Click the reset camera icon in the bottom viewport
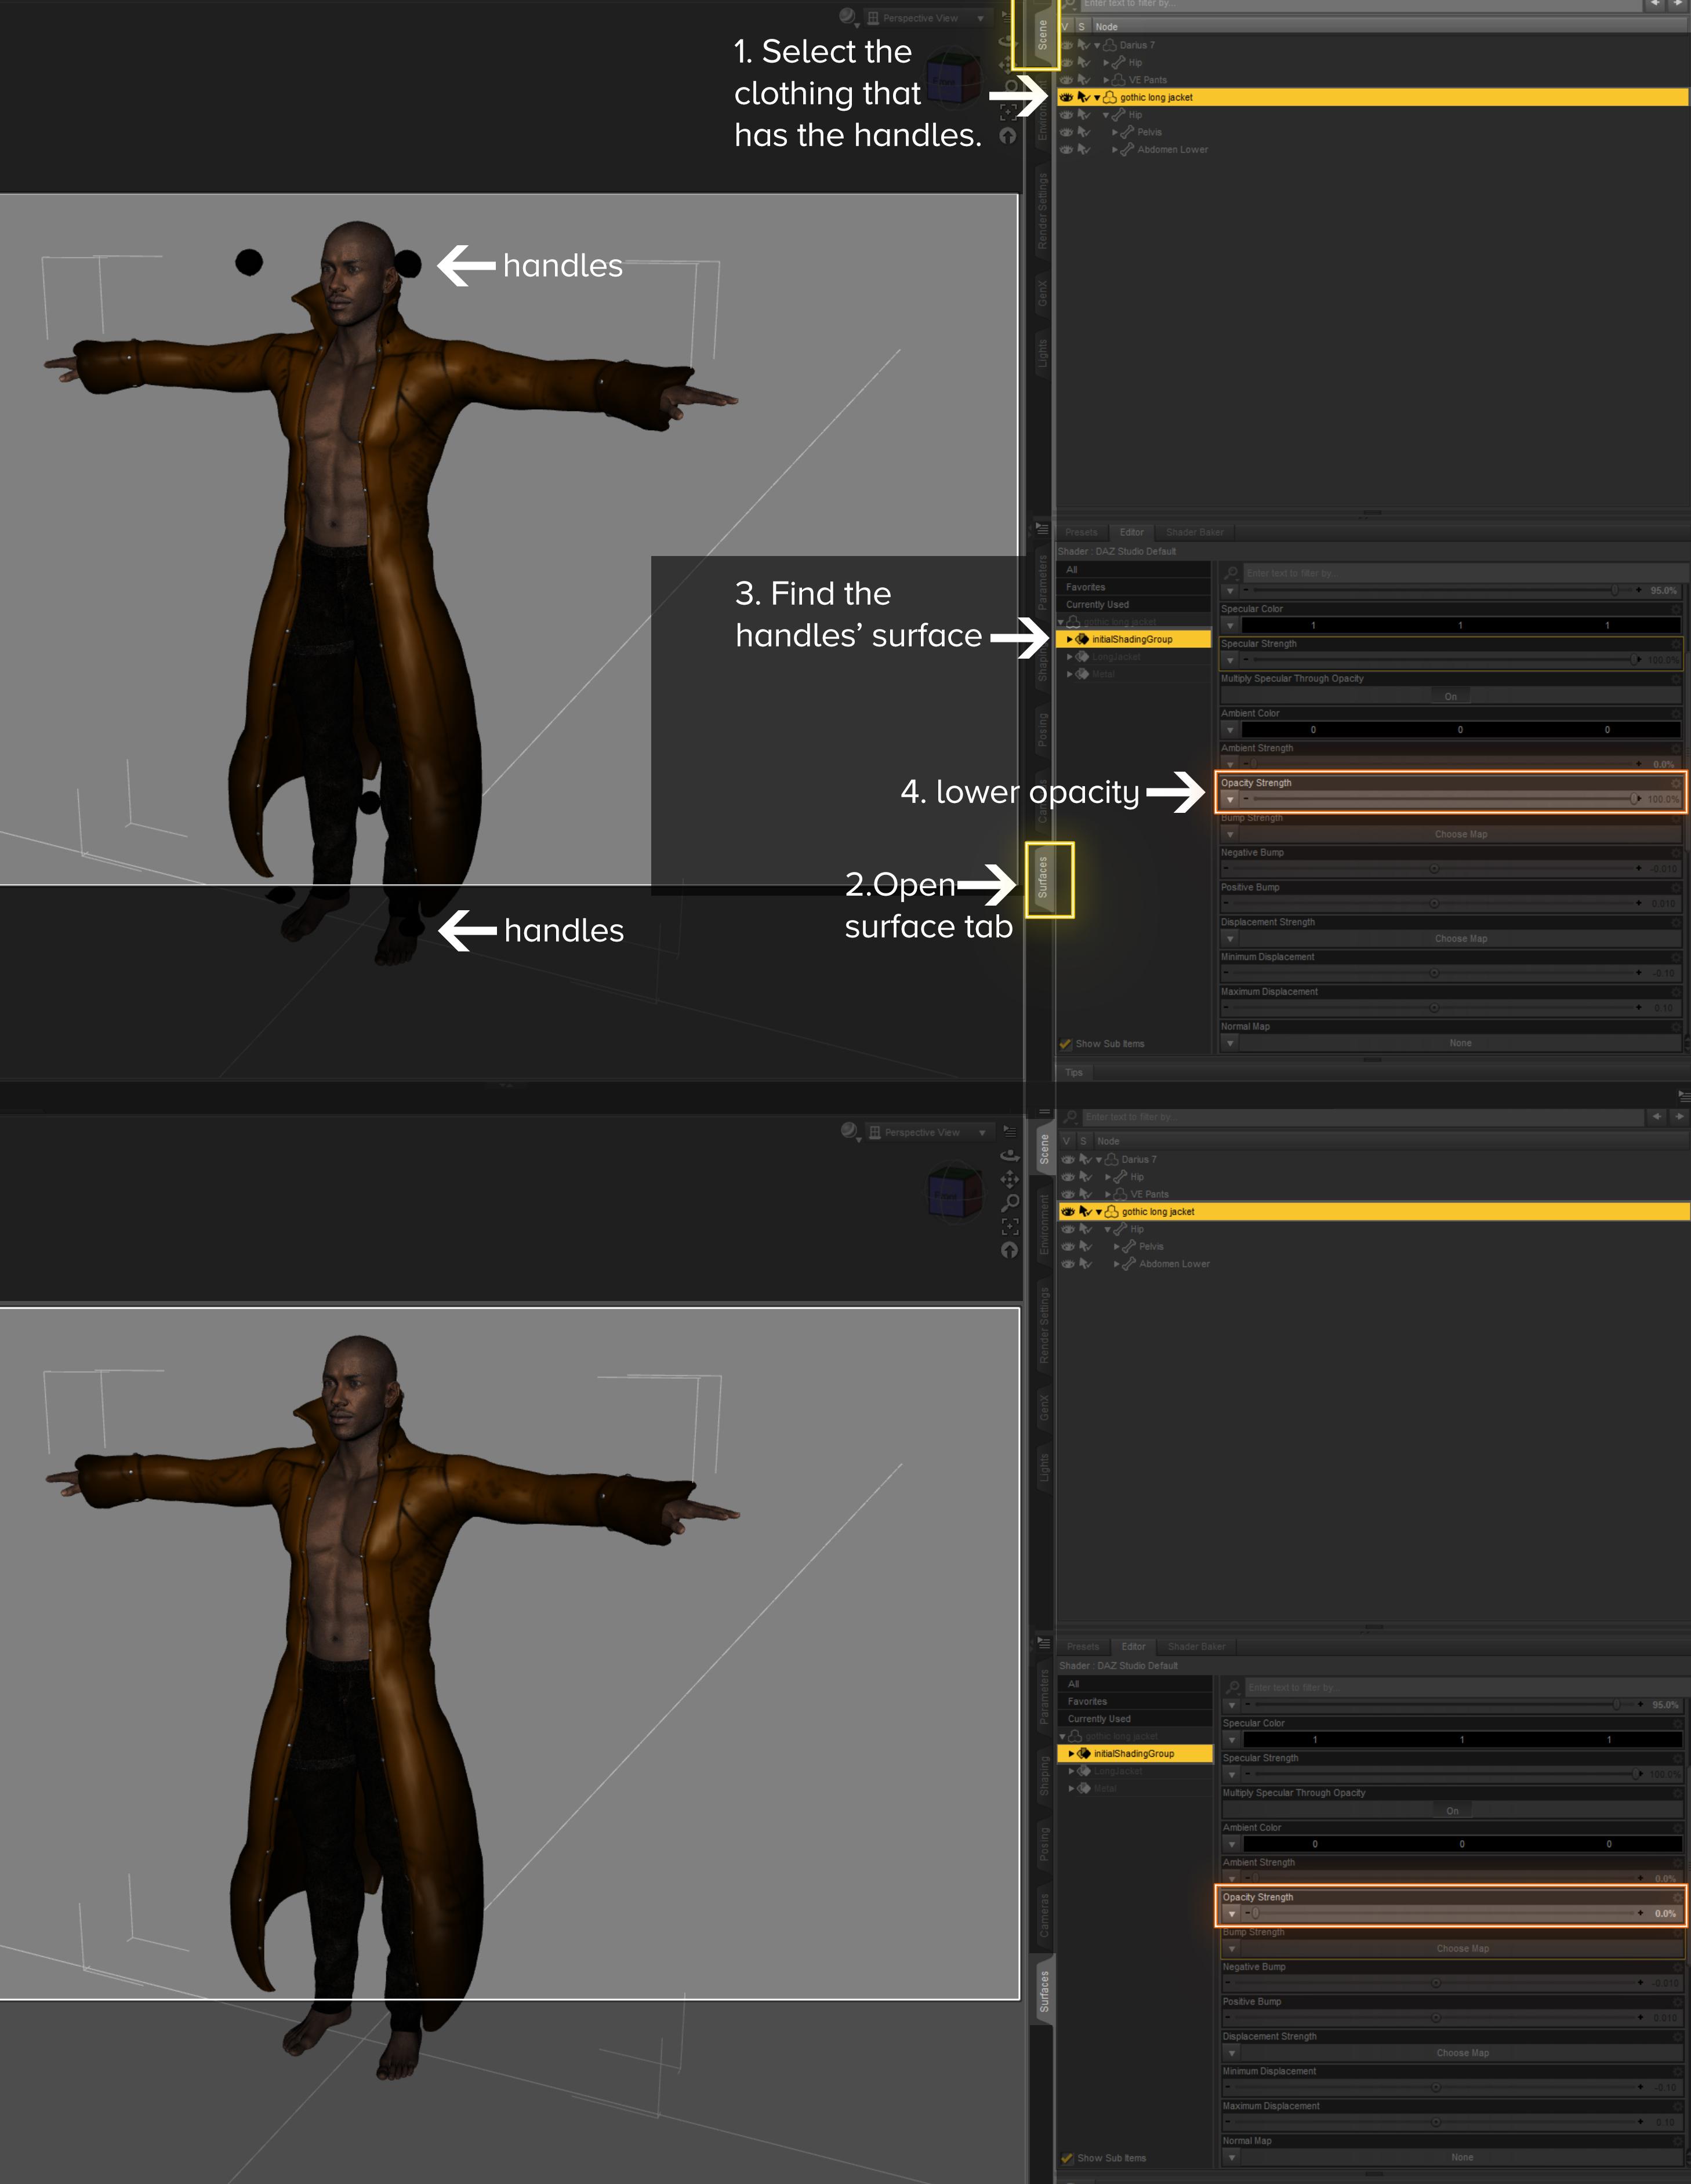The image size is (1691, 2184). point(1010,1250)
